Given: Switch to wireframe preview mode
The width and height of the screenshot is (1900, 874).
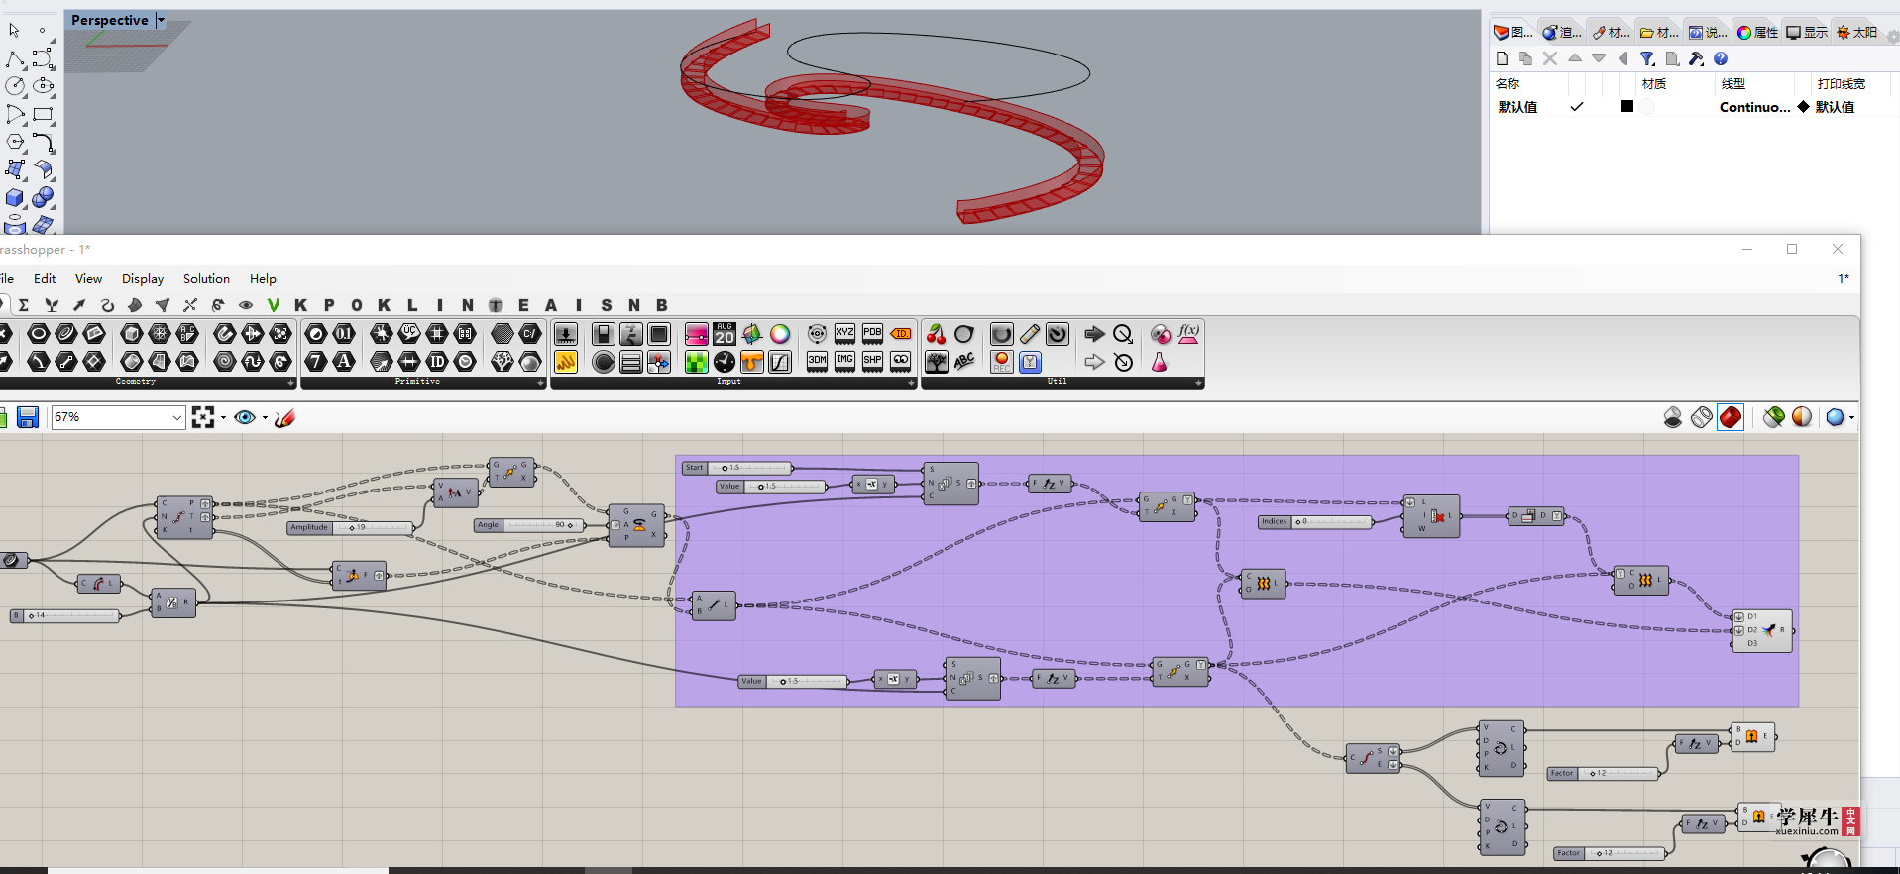Looking at the screenshot, I should pos(1702,417).
